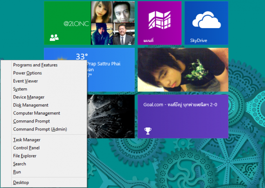Screen dimensions: 265x188
Task: Select Programs and Features from menu
Action: coord(35,65)
